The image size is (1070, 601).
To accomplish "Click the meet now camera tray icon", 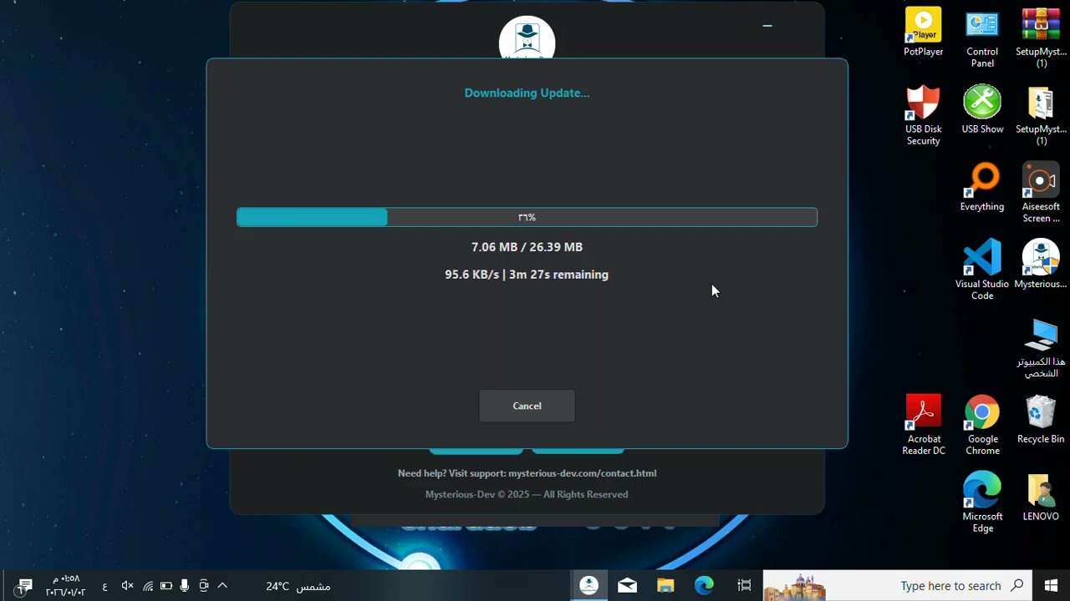I will pos(204,586).
